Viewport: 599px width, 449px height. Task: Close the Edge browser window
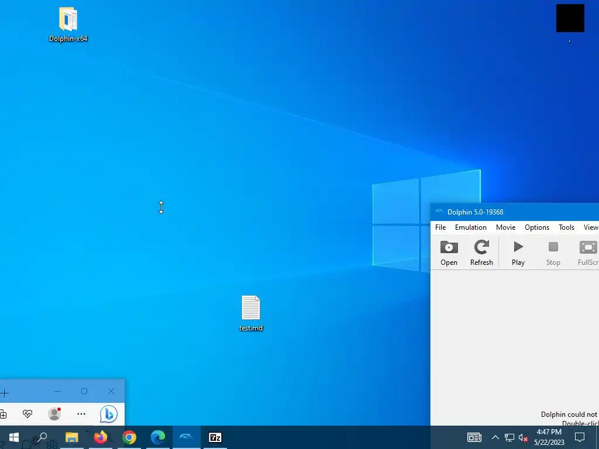pyautogui.click(x=111, y=391)
